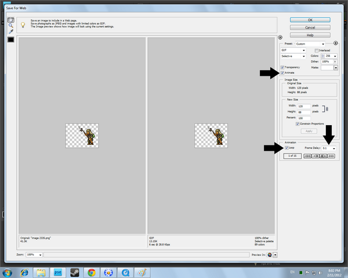Image resolution: width=348 pixels, height=278 pixels.
Task: Toggle the Animate checkbox
Action: 282,73
